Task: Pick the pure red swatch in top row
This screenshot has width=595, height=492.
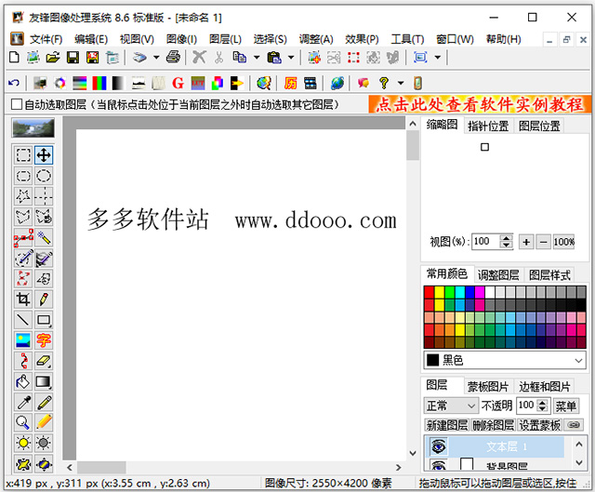Action: click(x=429, y=292)
